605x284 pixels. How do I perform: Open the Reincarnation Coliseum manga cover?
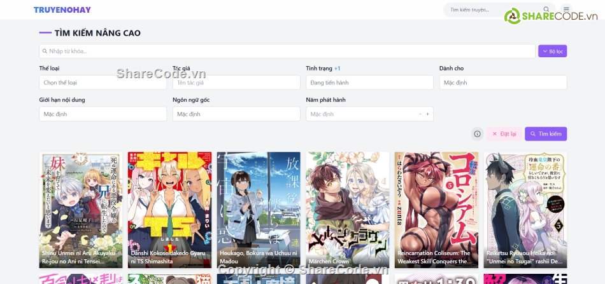(436, 210)
